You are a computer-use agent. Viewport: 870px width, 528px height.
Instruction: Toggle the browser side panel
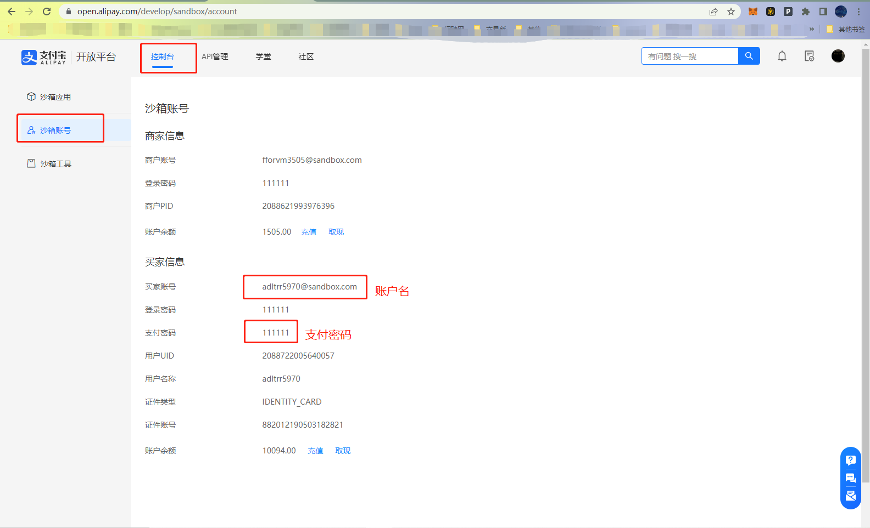823,12
